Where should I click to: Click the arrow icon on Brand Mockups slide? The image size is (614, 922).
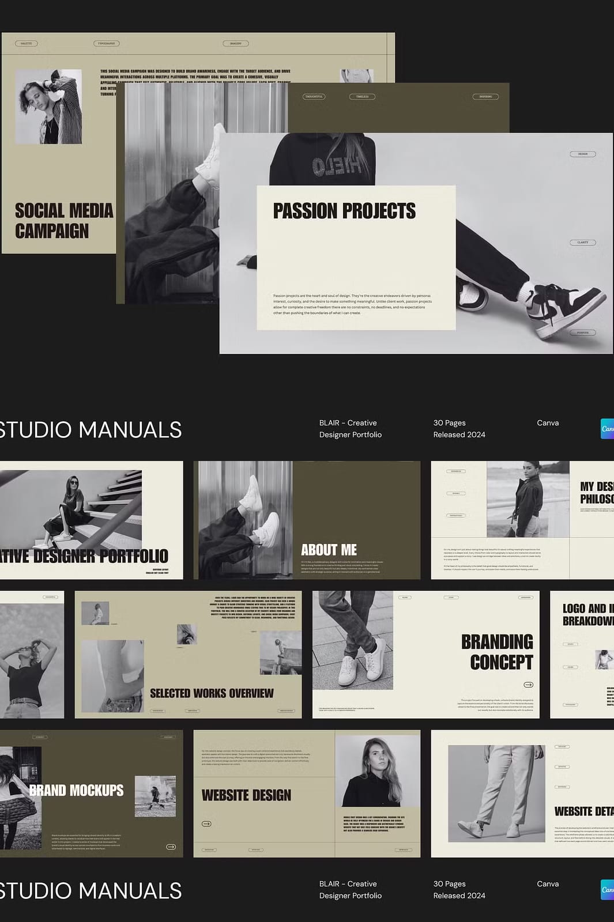[171, 847]
